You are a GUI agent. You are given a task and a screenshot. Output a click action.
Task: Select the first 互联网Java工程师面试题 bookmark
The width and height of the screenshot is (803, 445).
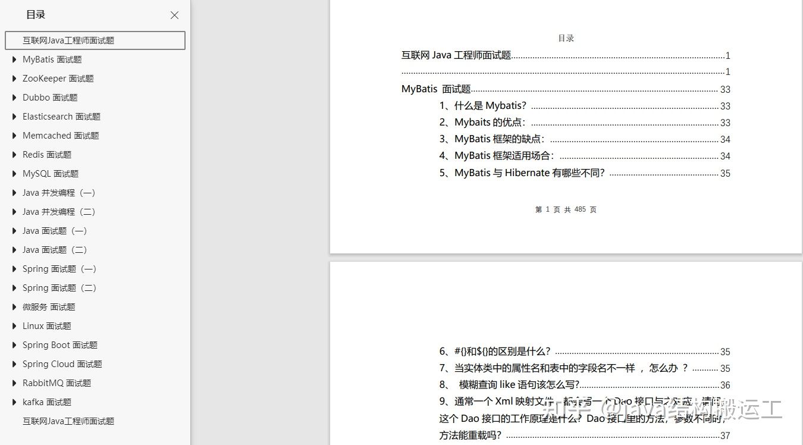pos(95,40)
